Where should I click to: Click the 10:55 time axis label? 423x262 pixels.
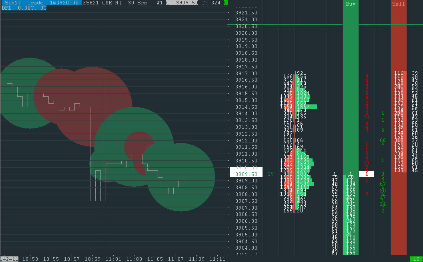pos(51,259)
